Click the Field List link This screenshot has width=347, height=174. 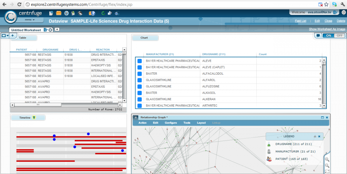(300, 21)
